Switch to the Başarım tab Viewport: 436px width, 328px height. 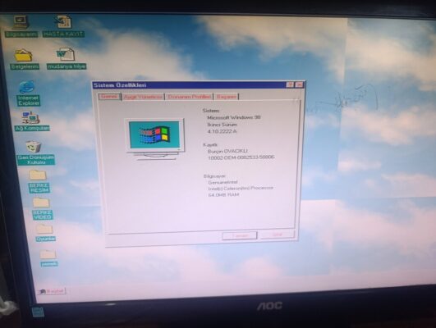[x=227, y=97]
